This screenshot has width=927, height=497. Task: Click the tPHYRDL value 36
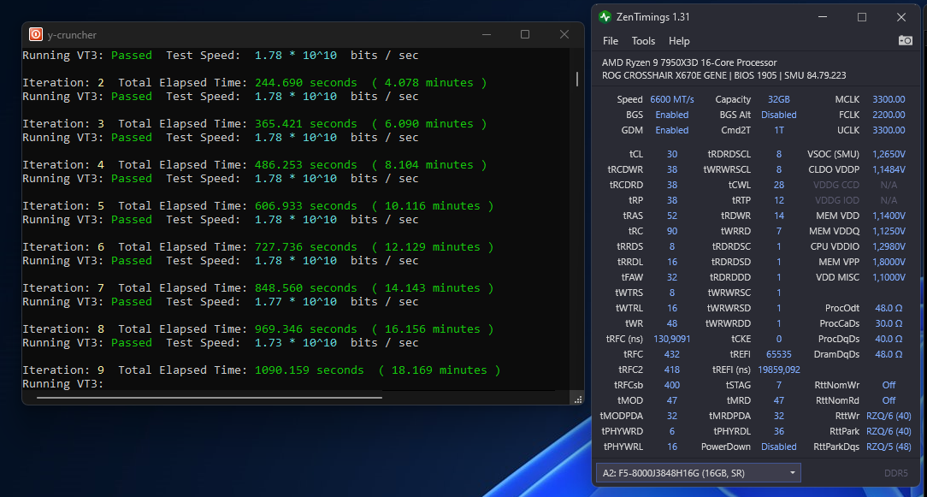click(778, 431)
